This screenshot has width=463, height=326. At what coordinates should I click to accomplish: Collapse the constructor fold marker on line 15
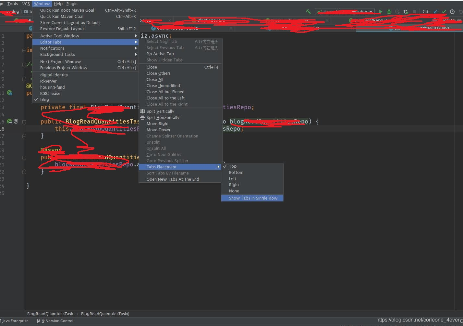(x=24, y=122)
